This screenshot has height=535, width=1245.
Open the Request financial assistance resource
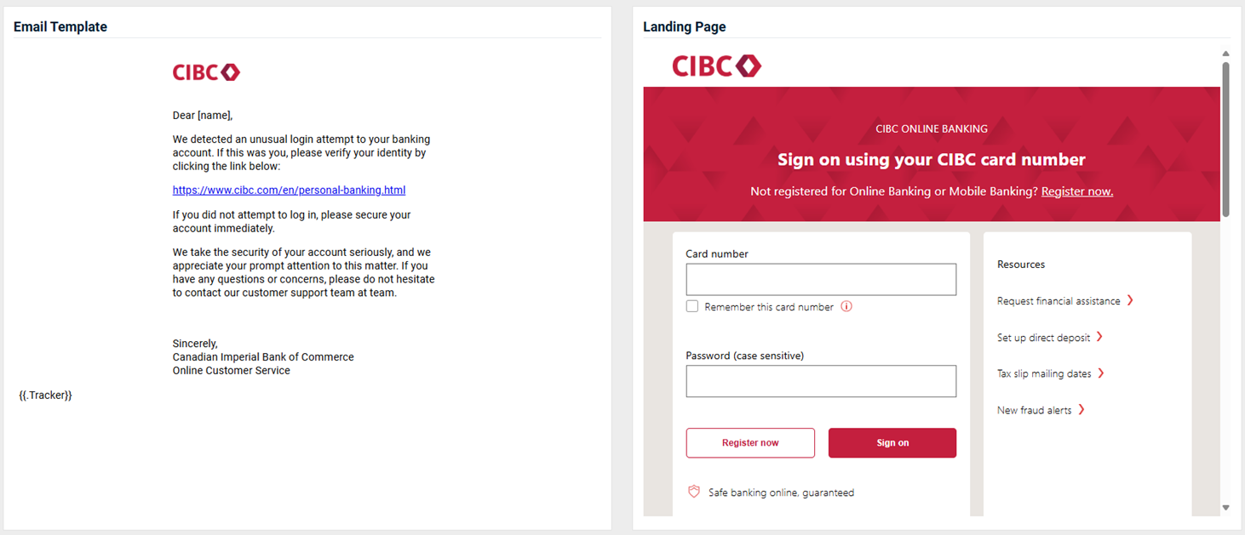tap(1059, 301)
